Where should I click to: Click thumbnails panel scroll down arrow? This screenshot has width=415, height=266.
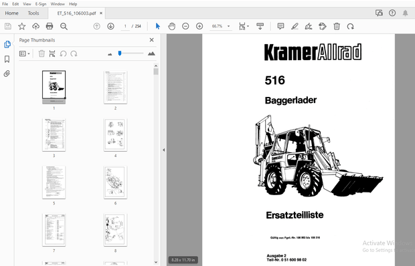(156, 262)
